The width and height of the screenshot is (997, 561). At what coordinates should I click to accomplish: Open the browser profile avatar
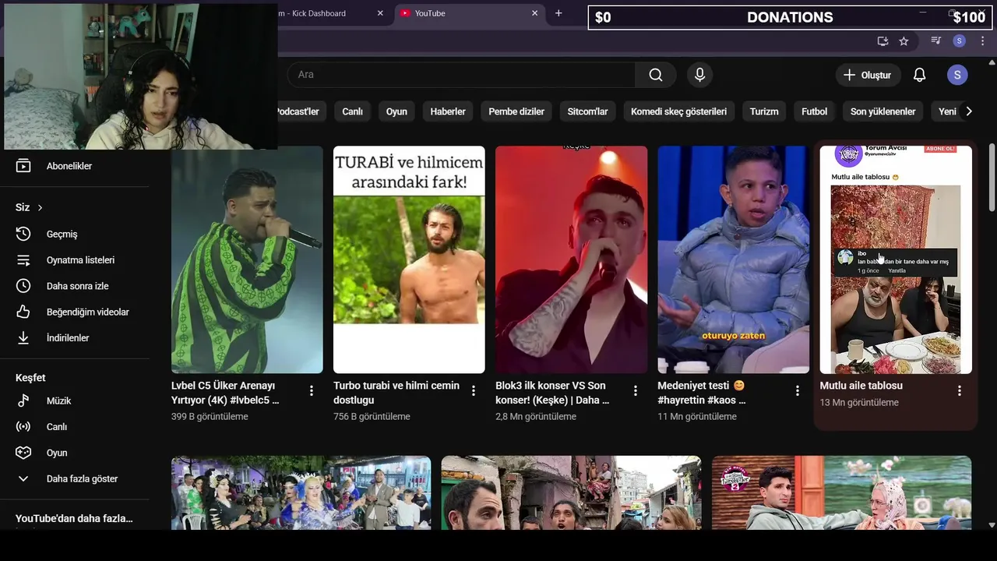click(960, 41)
